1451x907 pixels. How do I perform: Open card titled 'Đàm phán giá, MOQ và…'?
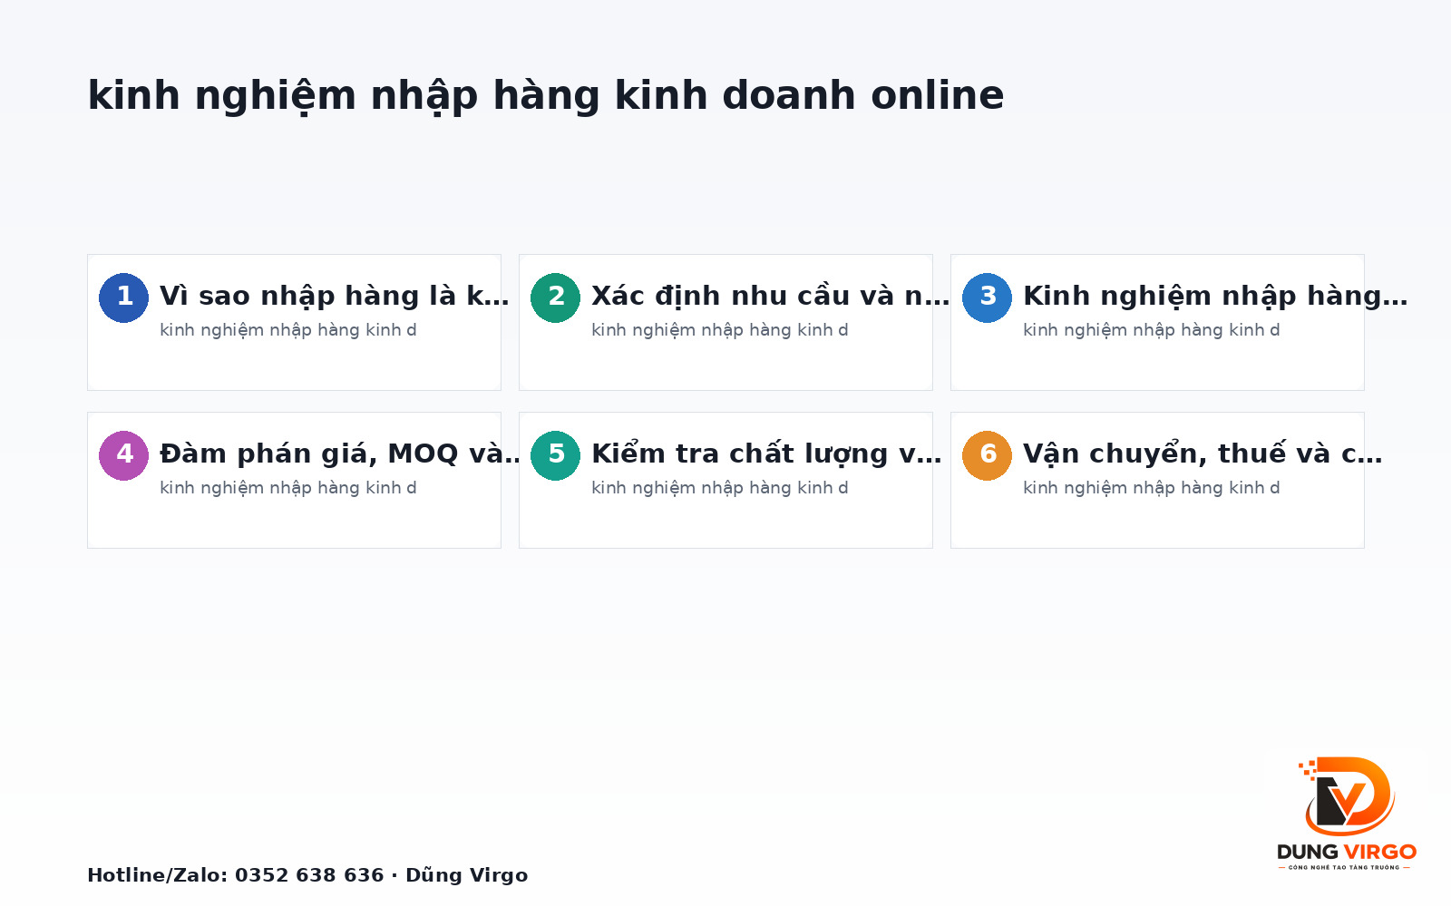(294, 480)
